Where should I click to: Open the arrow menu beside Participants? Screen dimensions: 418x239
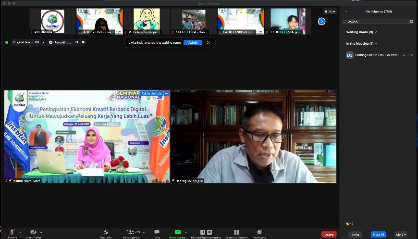point(144,232)
